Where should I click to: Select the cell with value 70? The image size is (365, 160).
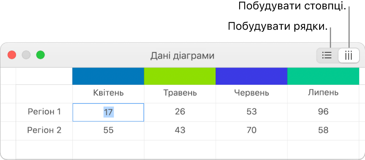pyautogui.click(x=252, y=131)
